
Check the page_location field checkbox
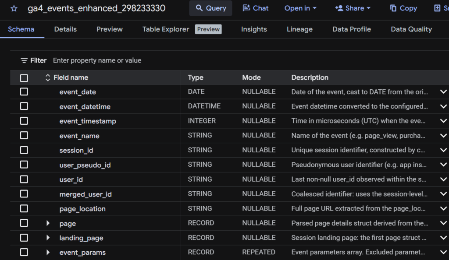pyautogui.click(x=24, y=209)
